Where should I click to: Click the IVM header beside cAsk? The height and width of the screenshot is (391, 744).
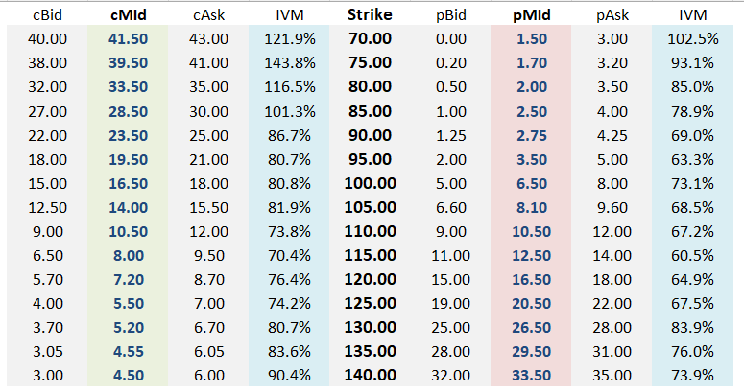pyautogui.click(x=289, y=15)
